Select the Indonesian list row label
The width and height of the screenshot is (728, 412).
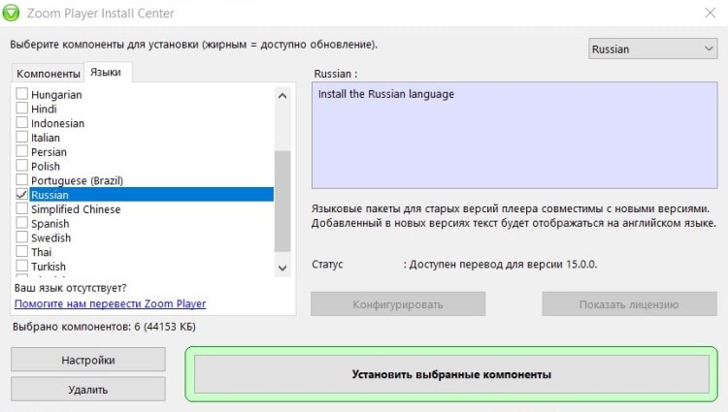(x=58, y=123)
